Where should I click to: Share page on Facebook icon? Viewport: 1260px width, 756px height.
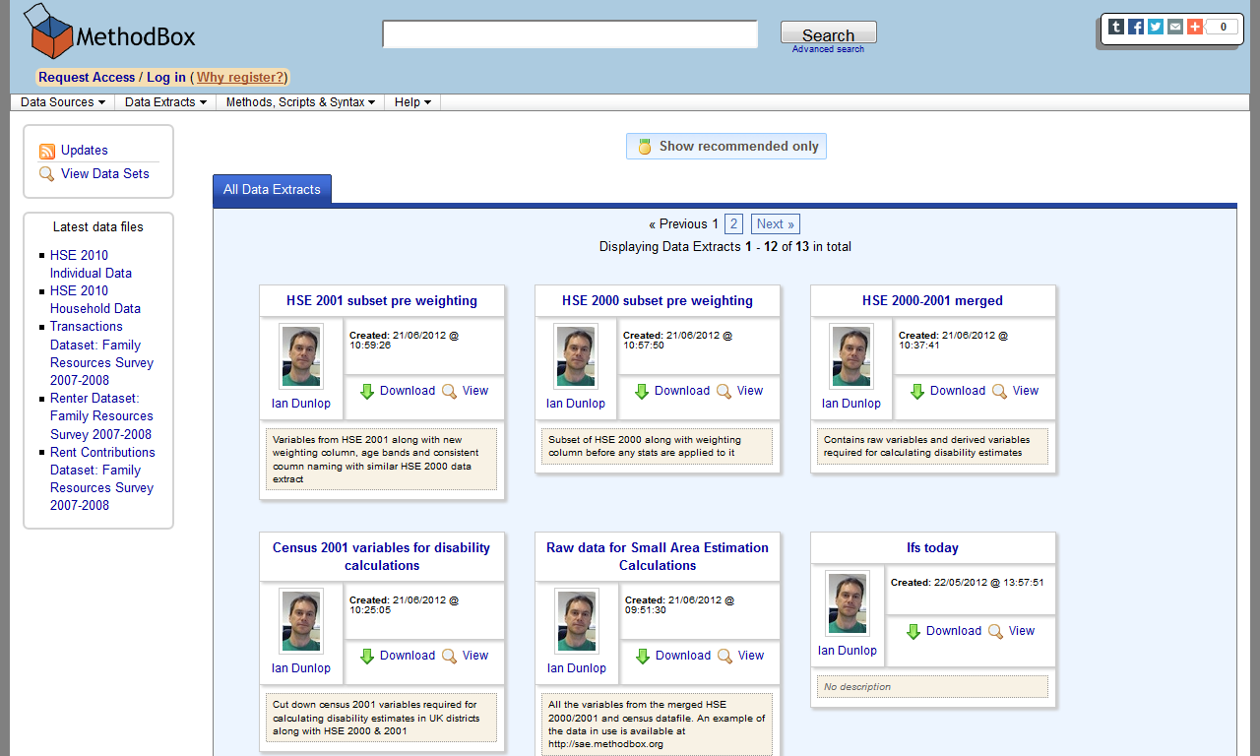1136,27
